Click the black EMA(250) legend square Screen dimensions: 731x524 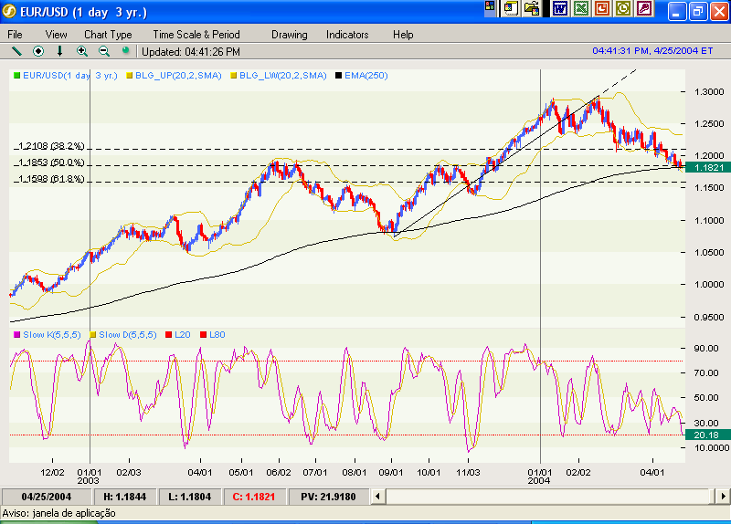click(x=338, y=76)
